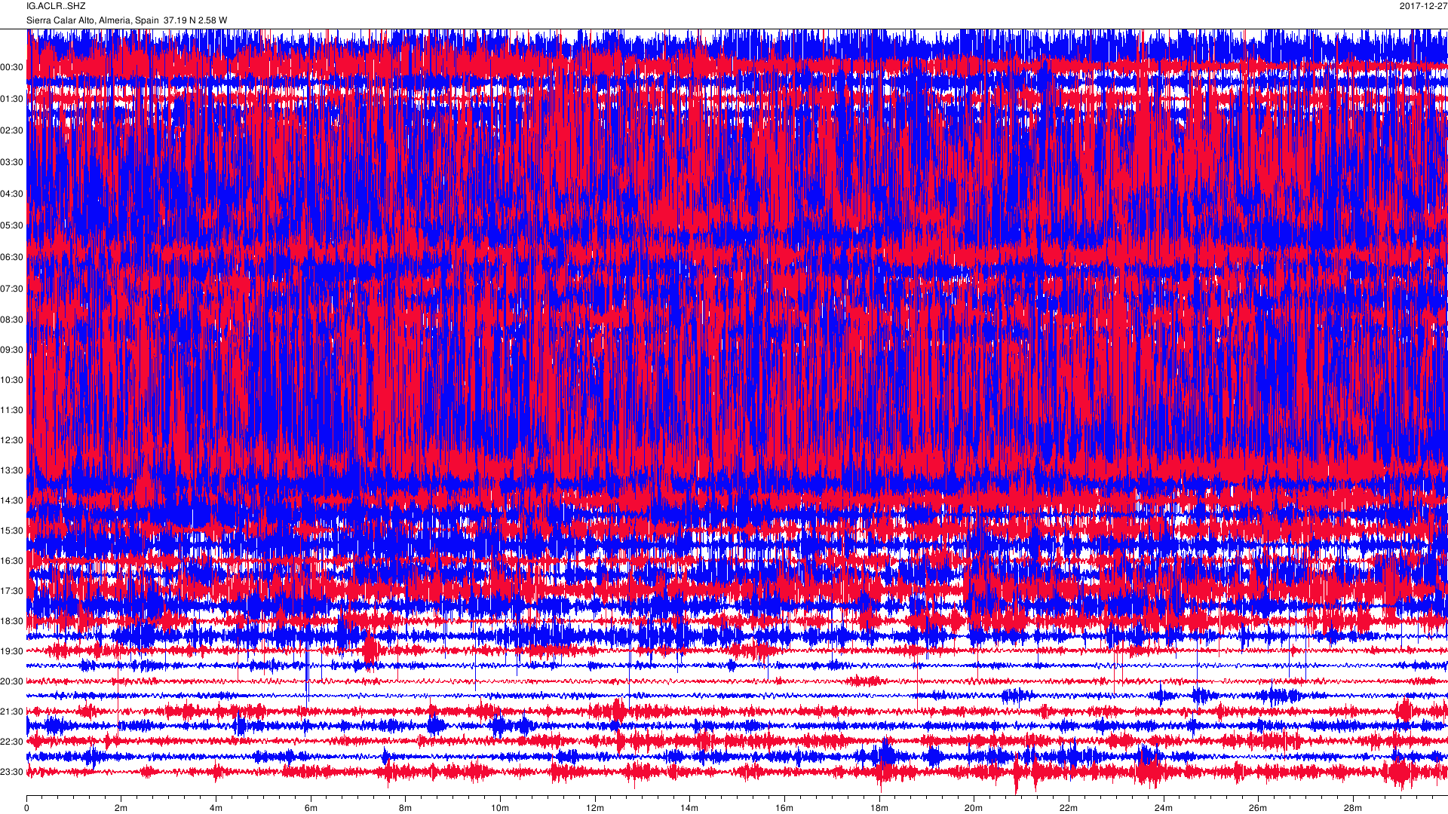
Task: Click the 12m axis tick label
Action: (x=595, y=808)
